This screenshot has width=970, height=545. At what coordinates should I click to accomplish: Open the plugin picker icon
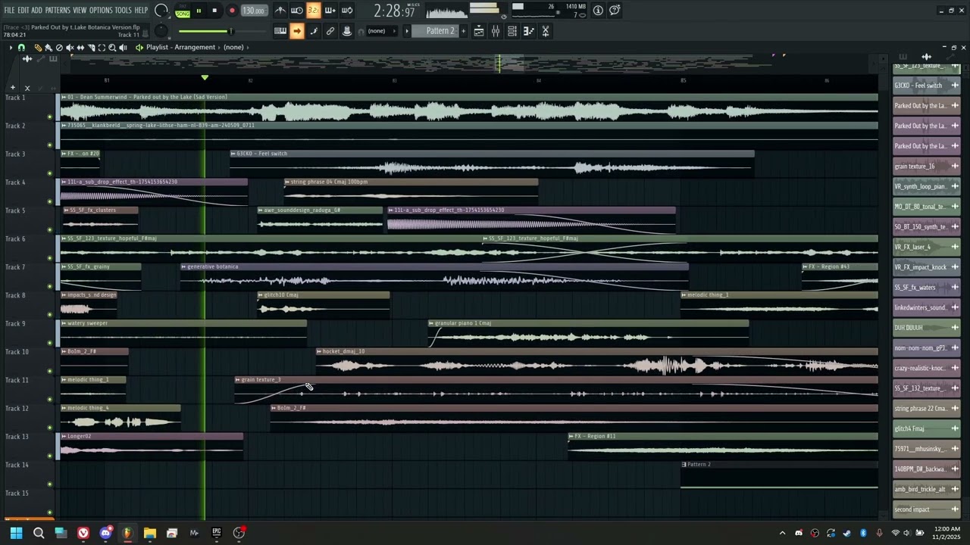pyautogui.click(x=546, y=31)
